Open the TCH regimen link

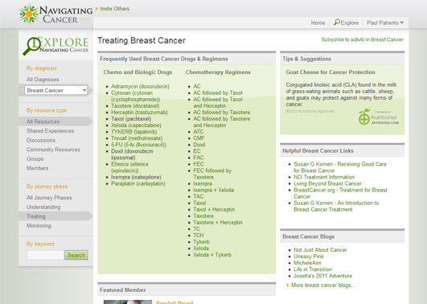199,236
